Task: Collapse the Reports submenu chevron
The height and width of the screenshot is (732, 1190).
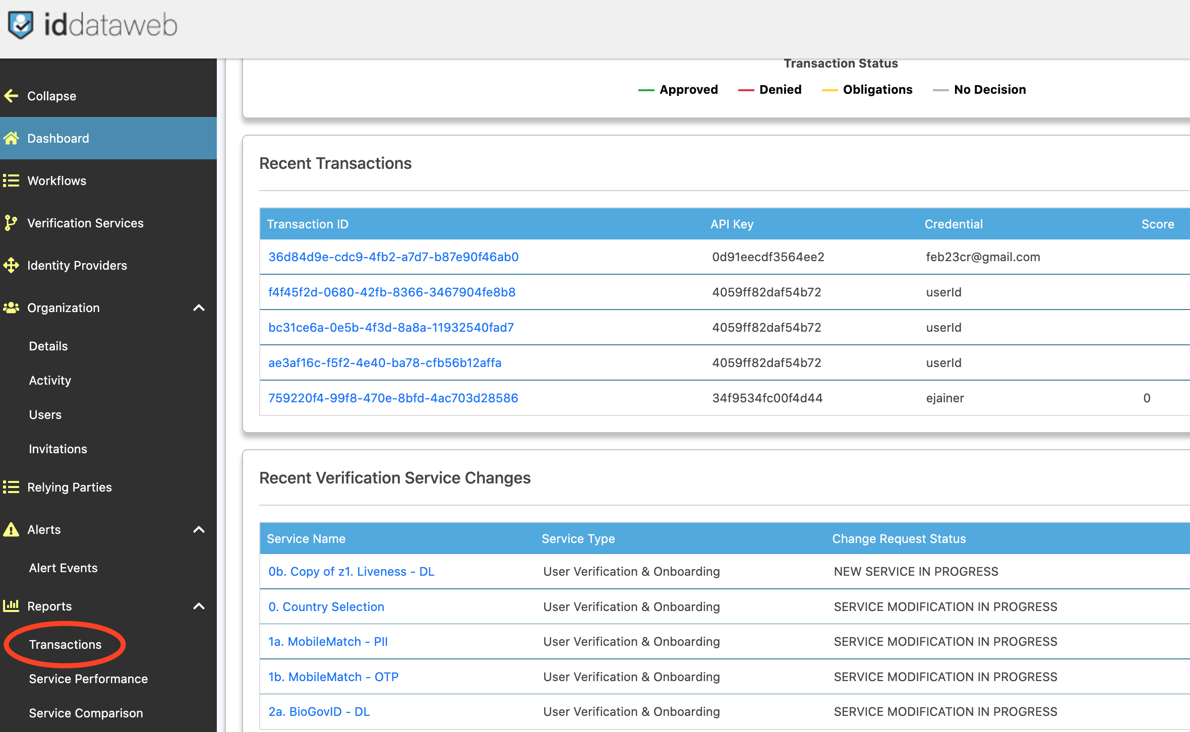Action: (199, 606)
